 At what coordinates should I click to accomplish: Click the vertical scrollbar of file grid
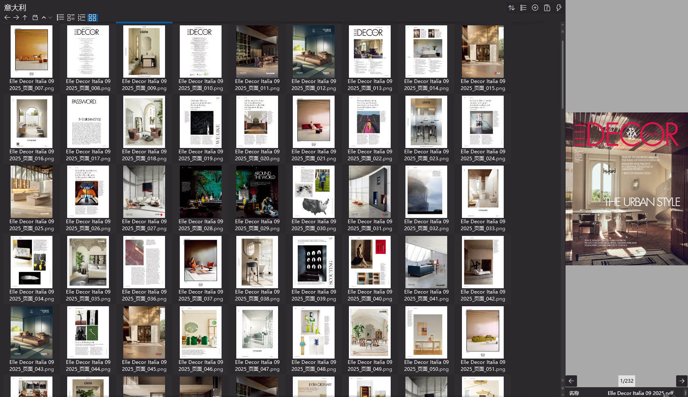[563, 74]
